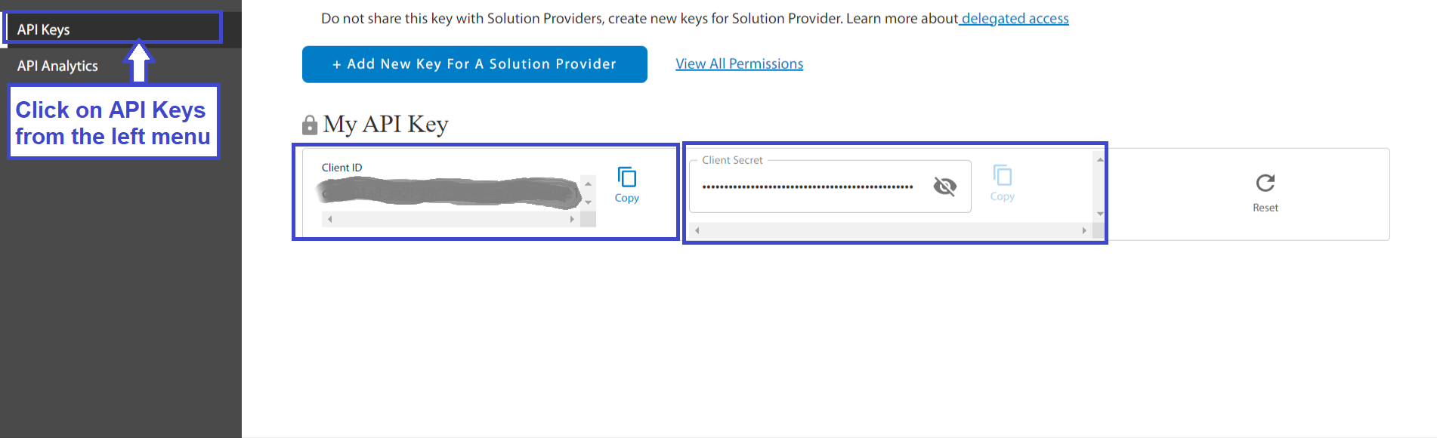Click the lock icon beside My API Key
Screen dimensions: 1437x438
point(309,125)
